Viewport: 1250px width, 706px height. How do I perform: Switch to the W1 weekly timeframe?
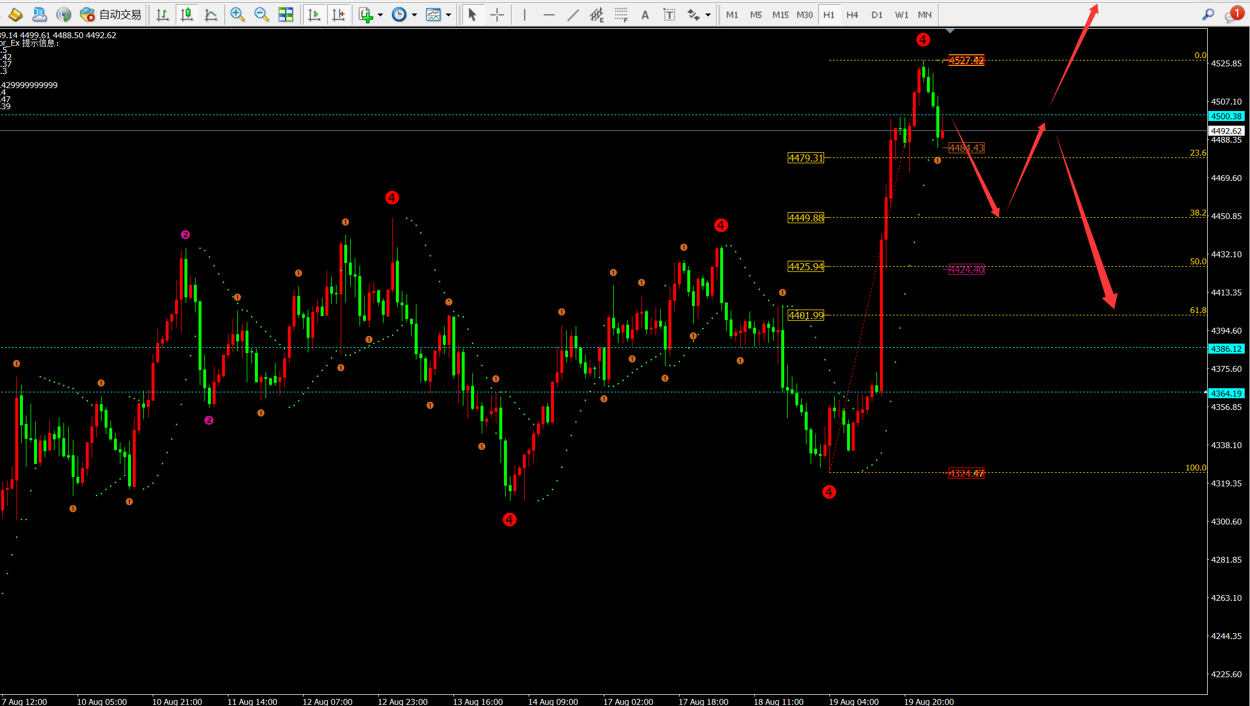click(902, 15)
